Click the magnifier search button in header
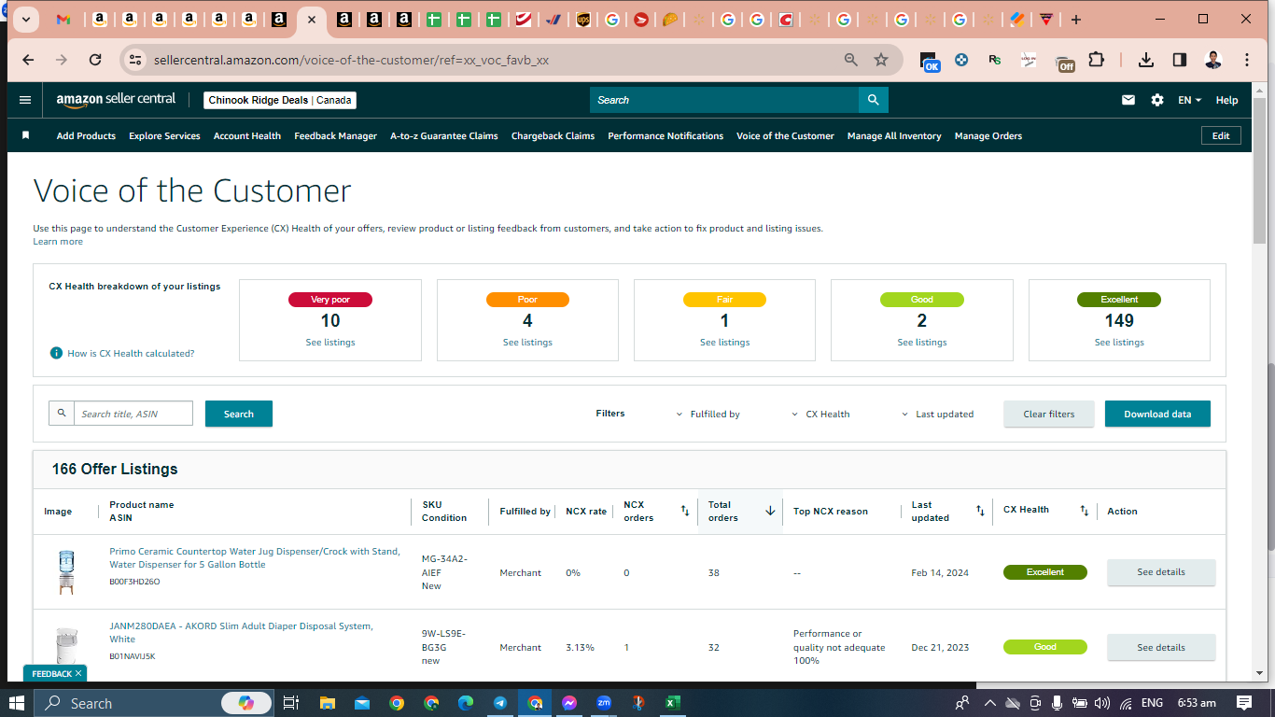Viewport: 1275px width, 717px height. pos(873,100)
